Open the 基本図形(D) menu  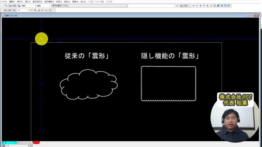click(x=38, y=2)
